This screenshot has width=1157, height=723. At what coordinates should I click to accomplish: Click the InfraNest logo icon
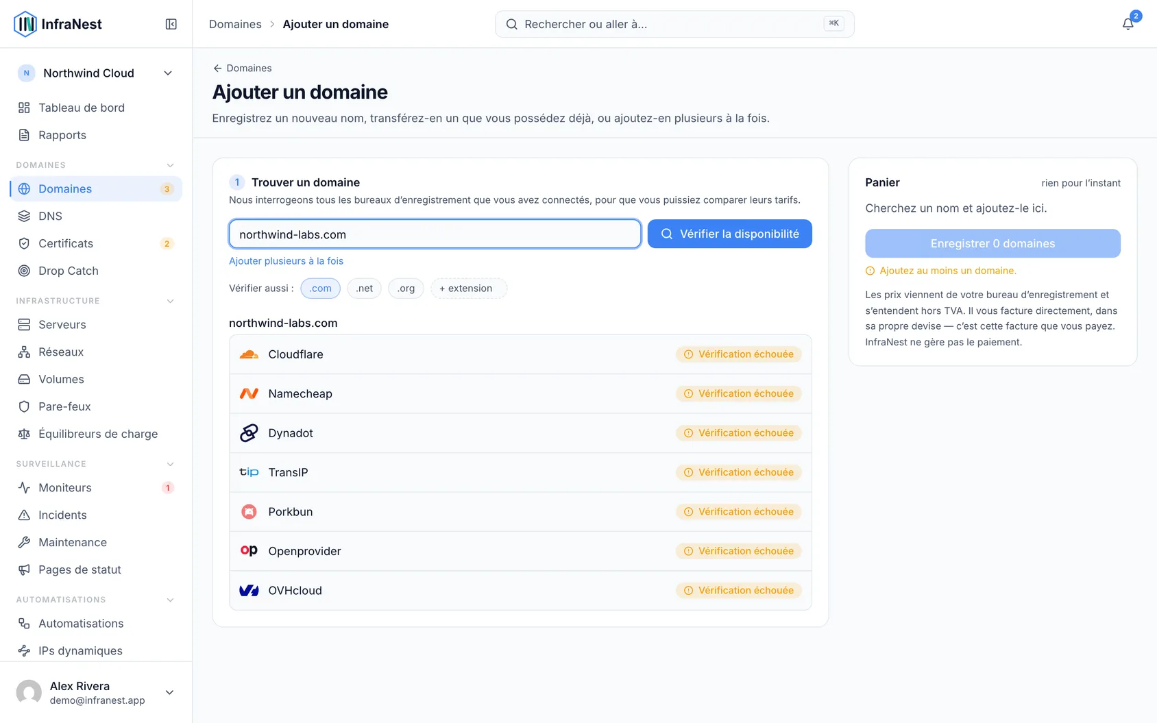pos(25,24)
